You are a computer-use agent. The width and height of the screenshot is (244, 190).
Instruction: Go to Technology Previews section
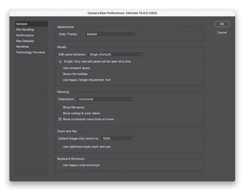coord(31,52)
